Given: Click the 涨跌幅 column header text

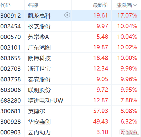Looking at the screenshot, I should (124, 5).
